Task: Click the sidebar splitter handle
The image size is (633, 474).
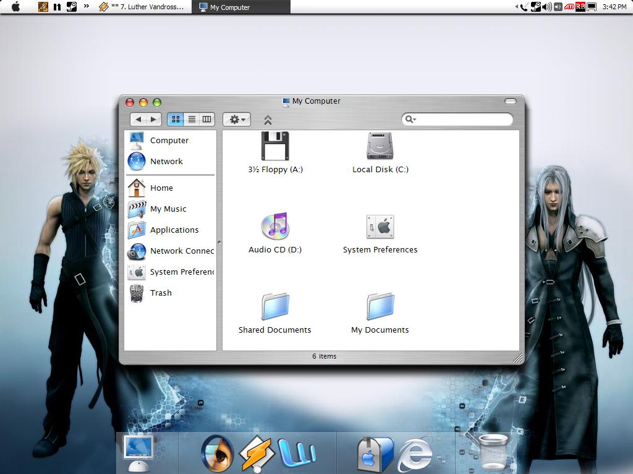Action: tap(219, 242)
